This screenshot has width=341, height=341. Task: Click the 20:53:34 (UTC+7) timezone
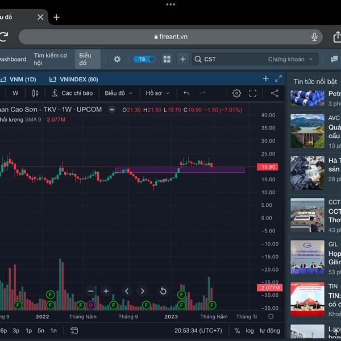[x=198, y=331]
